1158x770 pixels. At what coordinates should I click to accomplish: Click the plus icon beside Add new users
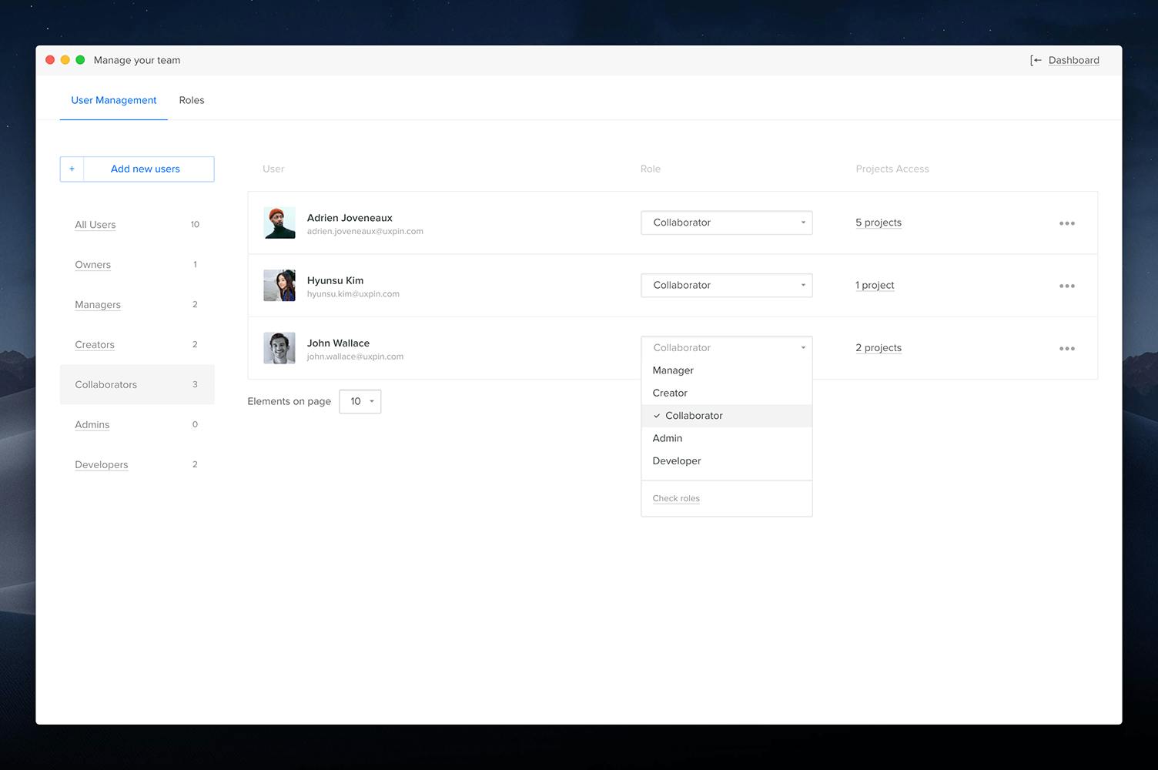pos(72,169)
